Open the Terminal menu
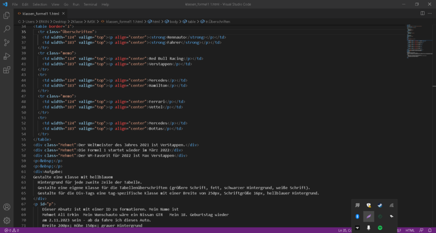 [x=90, y=4]
